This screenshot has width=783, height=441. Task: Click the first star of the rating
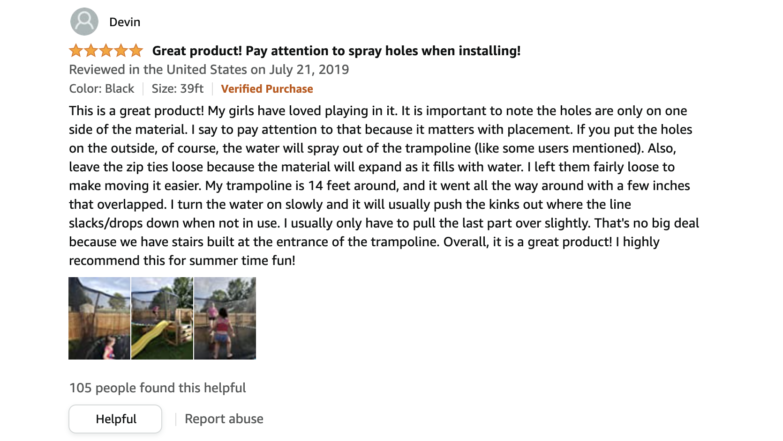(x=76, y=51)
